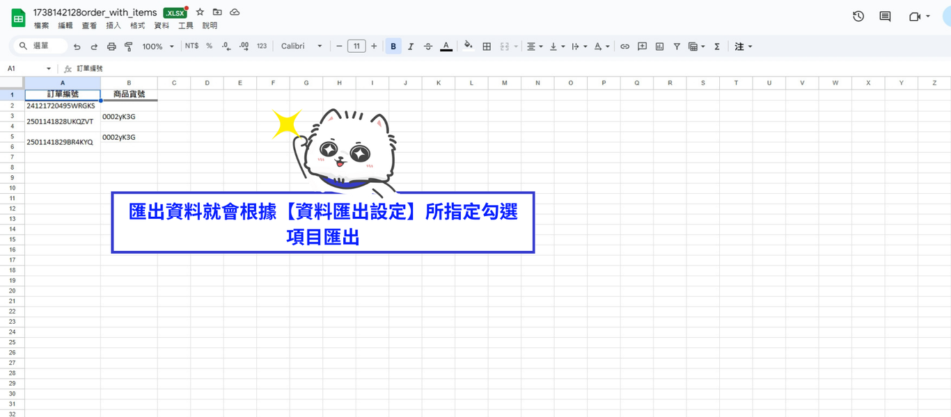Select cell containing 24121720495WRGKS
The width and height of the screenshot is (951, 417).
pos(63,106)
